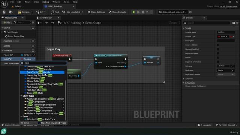This screenshot has width=240, height=135.
Task: Open the Diff dropdown
Action: click(x=41, y=12)
